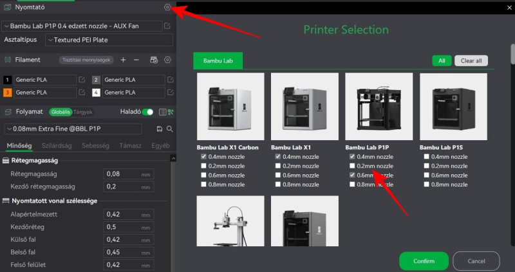Toggle the Haladó advanced mode switch

(148, 113)
